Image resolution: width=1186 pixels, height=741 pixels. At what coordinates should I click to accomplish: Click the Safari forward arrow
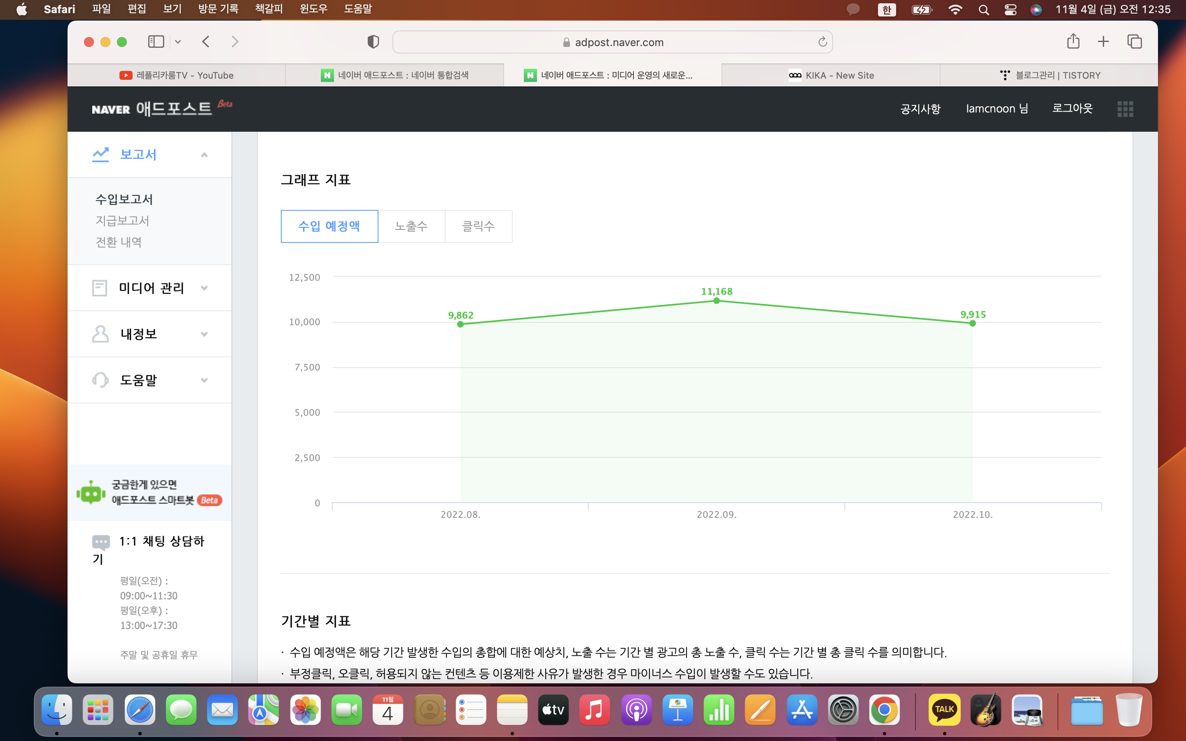(235, 42)
